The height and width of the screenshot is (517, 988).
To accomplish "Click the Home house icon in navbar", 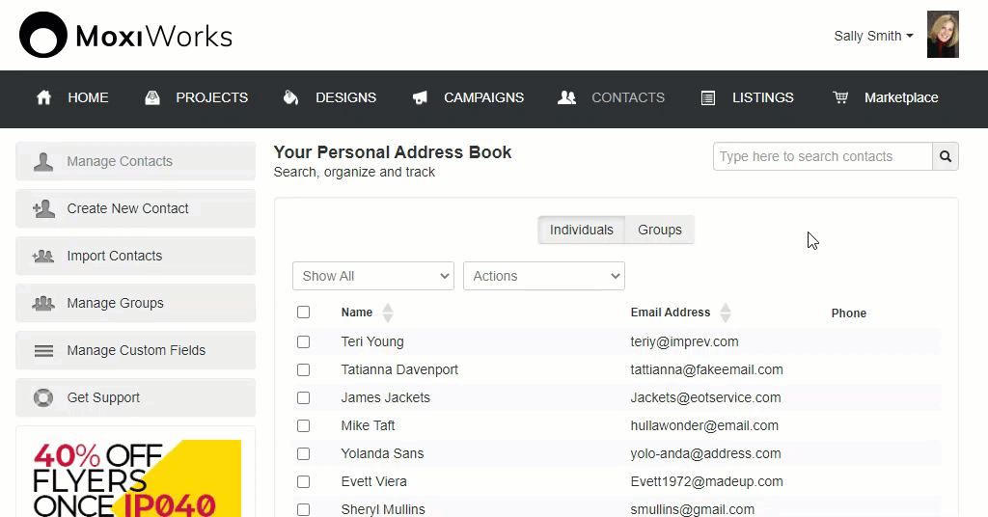I will pos(43,97).
